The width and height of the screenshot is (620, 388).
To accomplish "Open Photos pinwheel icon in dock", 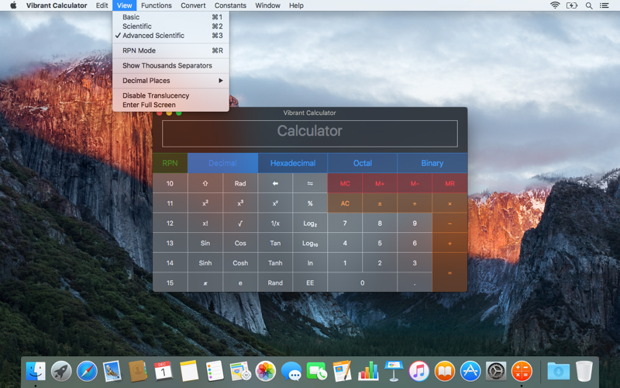I will tap(266, 372).
